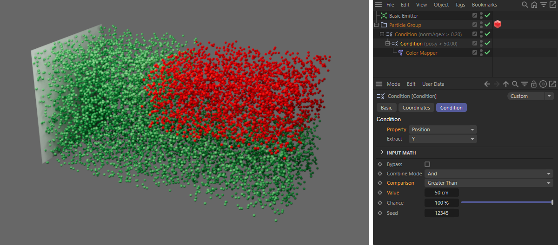The width and height of the screenshot is (558, 245).
Task: Open the Attribute Manager hamburger menu
Action: [x=379, y=84]
